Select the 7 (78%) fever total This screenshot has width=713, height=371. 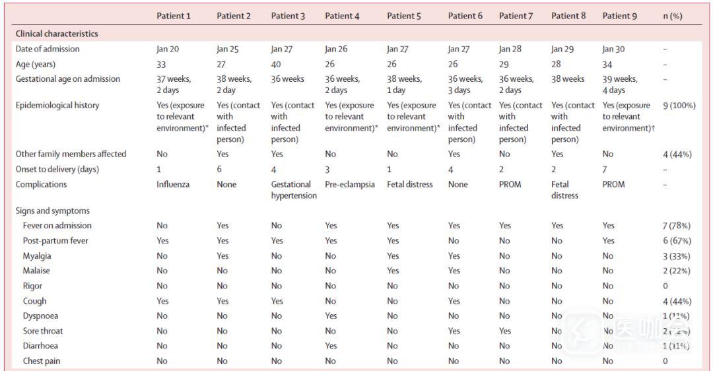click(x=676, y=226)
